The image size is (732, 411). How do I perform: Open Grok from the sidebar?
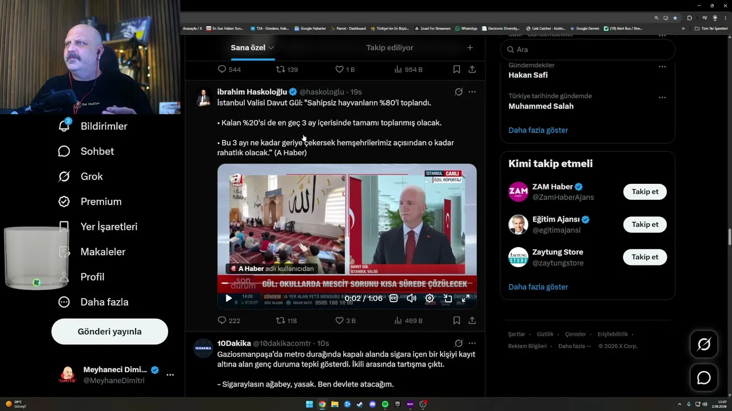(81, 176)
